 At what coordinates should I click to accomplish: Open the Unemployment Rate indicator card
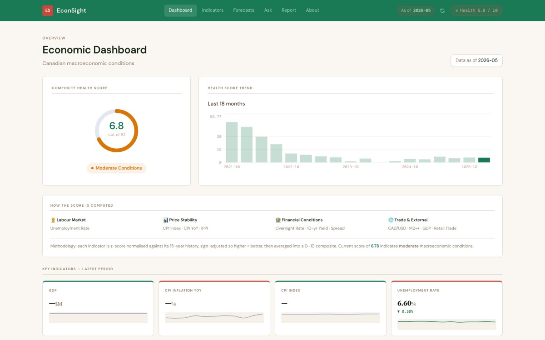tap(447, 308)
